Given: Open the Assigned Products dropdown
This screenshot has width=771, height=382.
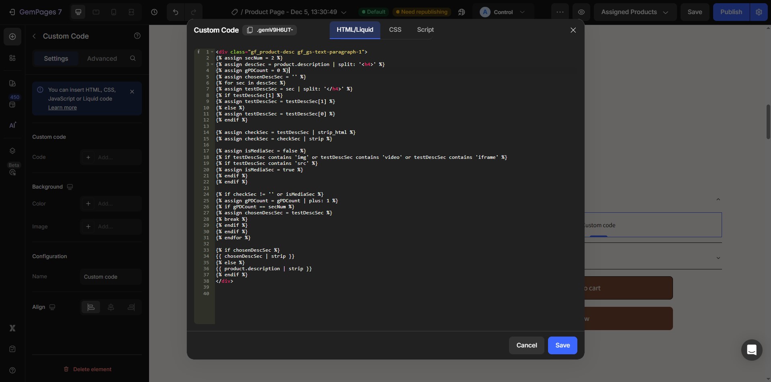Looking at the screenshot, I should [x=634, y=12].
